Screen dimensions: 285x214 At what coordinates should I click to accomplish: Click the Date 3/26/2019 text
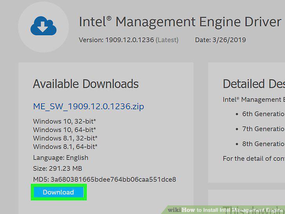(220, 40)
